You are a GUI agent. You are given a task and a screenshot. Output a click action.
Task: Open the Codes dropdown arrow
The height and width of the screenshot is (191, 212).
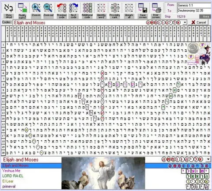tap(185, 22)
